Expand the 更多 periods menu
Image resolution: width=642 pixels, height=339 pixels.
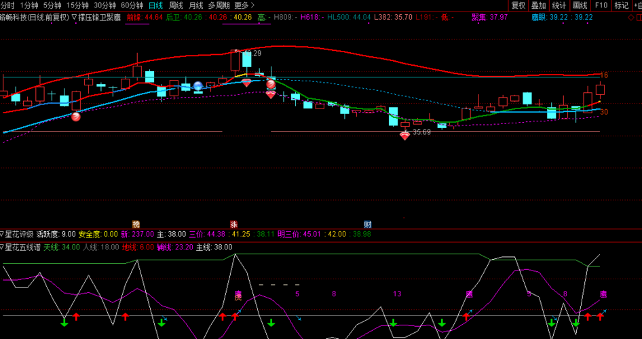click(x=244, y=5)
